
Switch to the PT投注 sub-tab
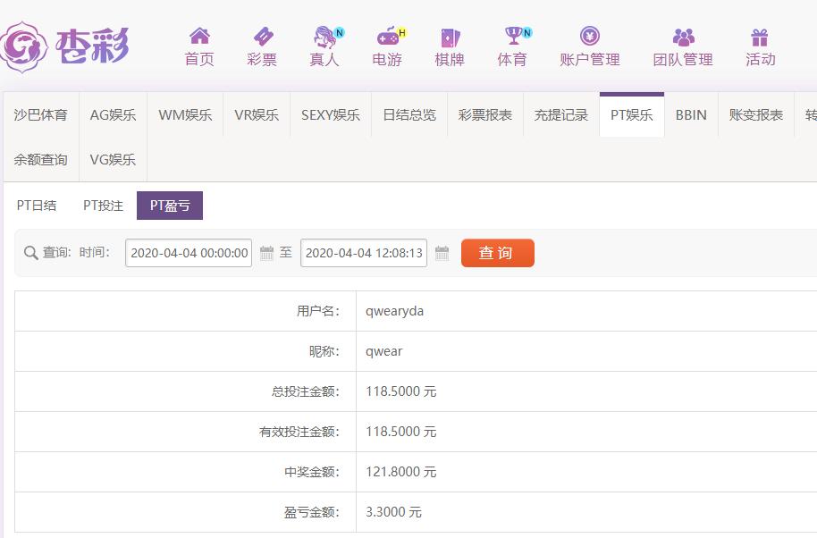click(x=103, y=206)
